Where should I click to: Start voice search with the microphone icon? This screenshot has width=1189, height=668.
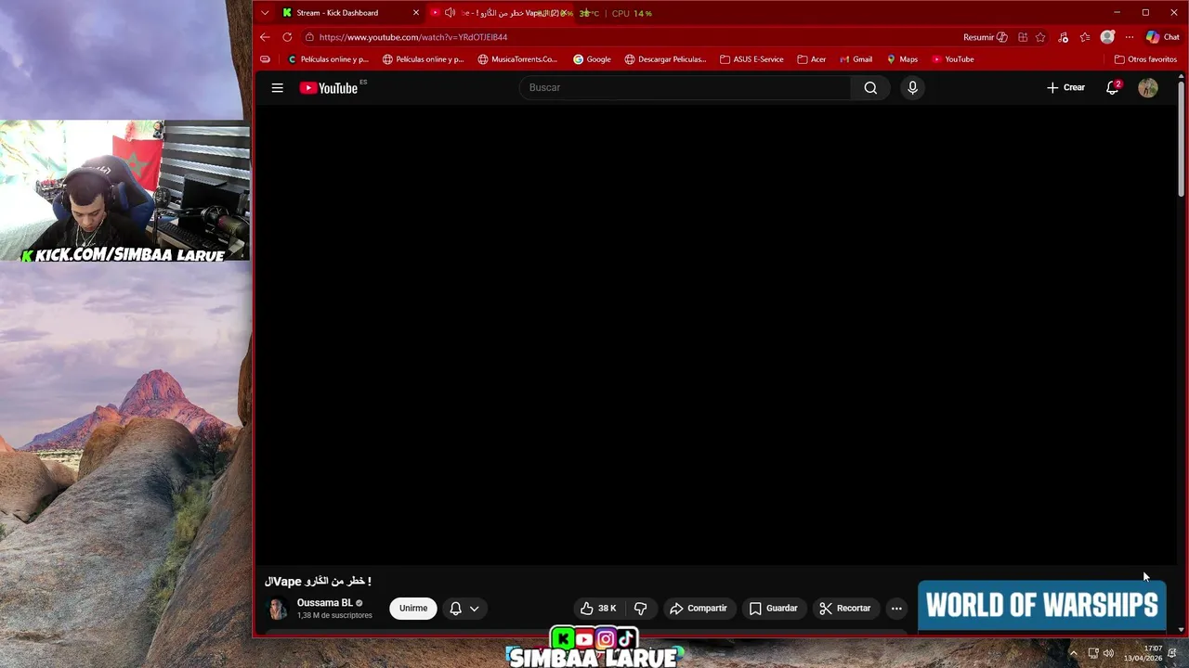[912, 87]
